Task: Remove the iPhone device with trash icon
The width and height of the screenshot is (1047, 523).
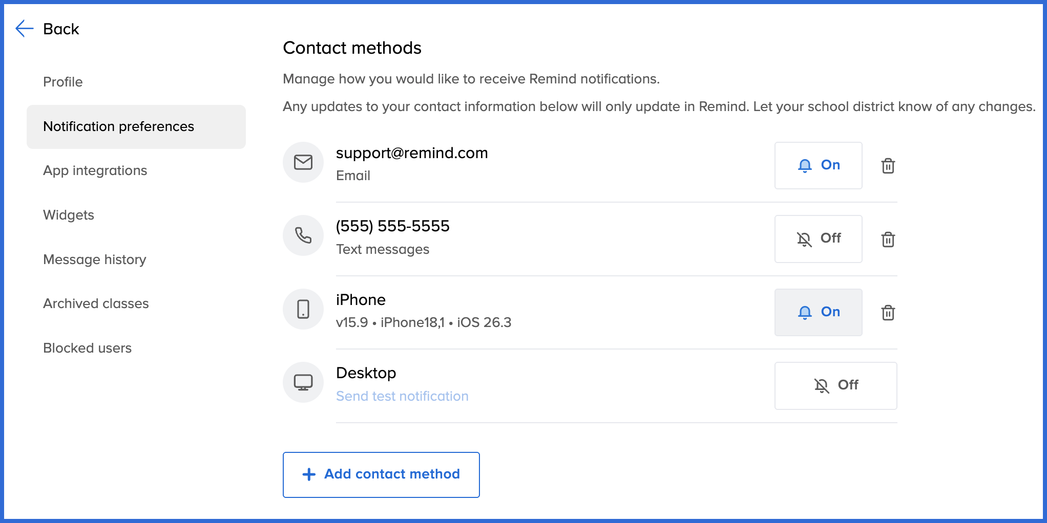Action: [888, 313]
